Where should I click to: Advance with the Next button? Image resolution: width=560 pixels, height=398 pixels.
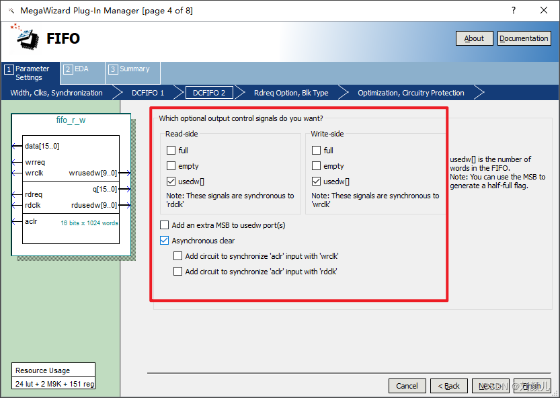(x=491, y=386)
